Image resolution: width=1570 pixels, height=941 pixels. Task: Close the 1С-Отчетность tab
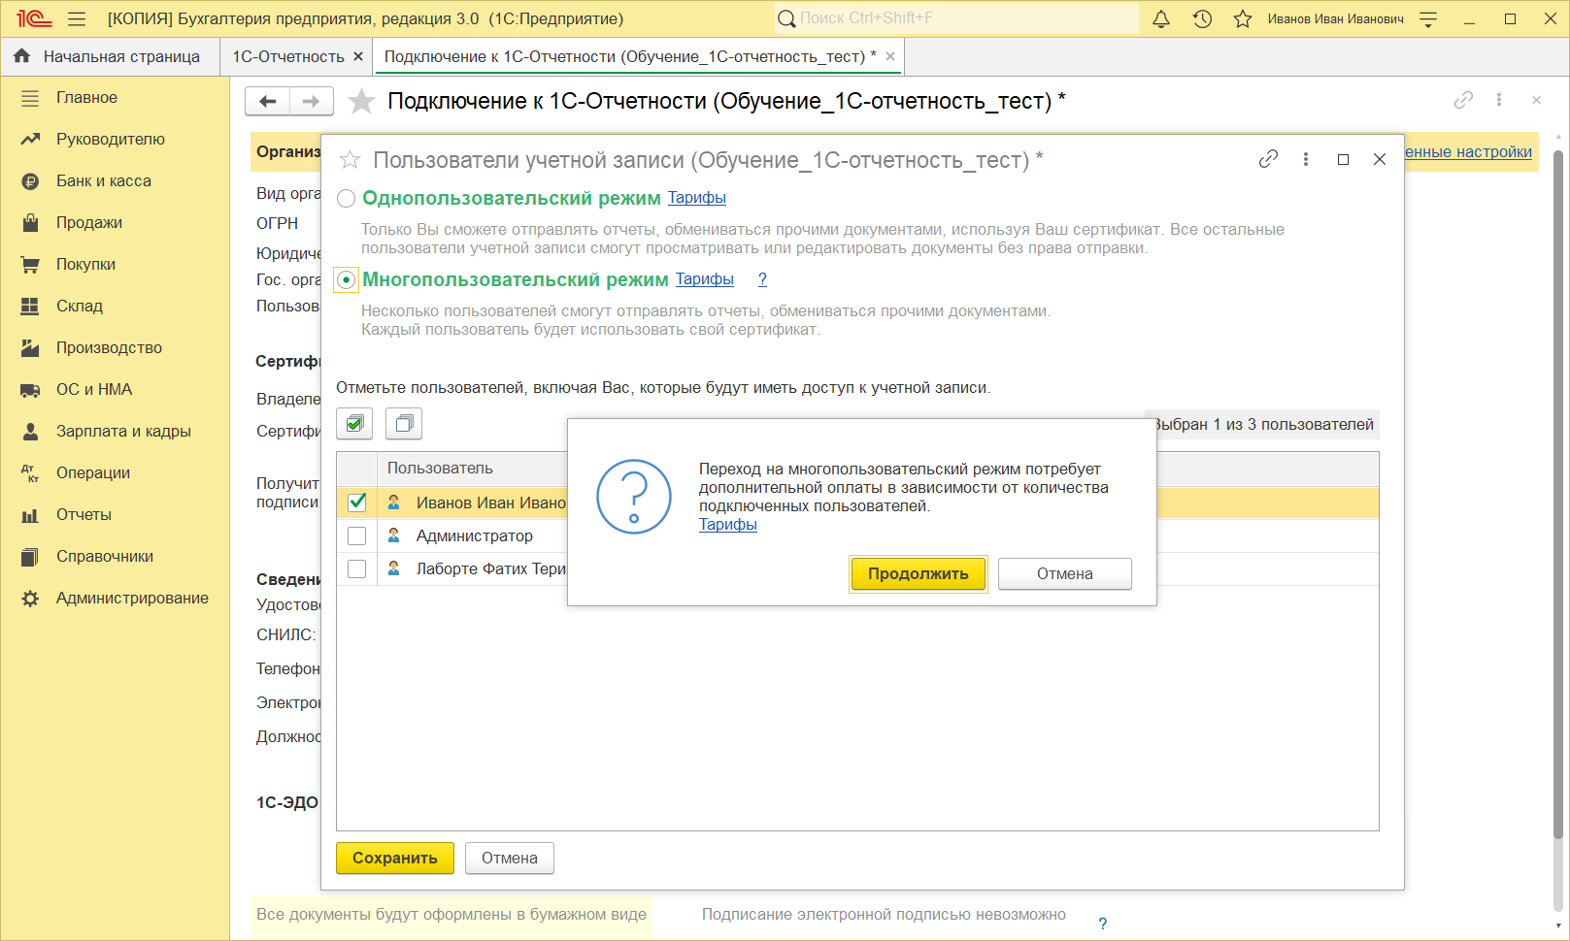[x=358, y=56]
